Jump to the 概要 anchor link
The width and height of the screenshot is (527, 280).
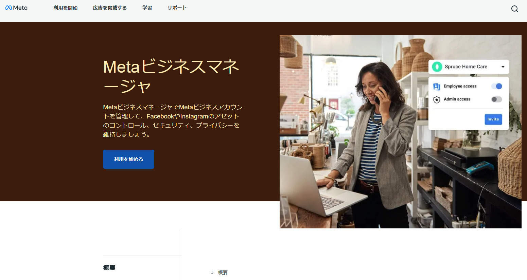(223, 273)
